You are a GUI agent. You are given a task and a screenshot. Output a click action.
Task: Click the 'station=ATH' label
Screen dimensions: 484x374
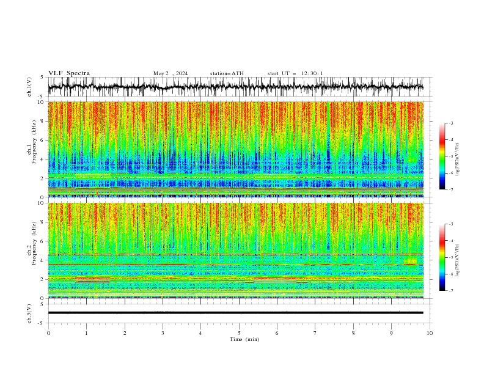[227, 73]
